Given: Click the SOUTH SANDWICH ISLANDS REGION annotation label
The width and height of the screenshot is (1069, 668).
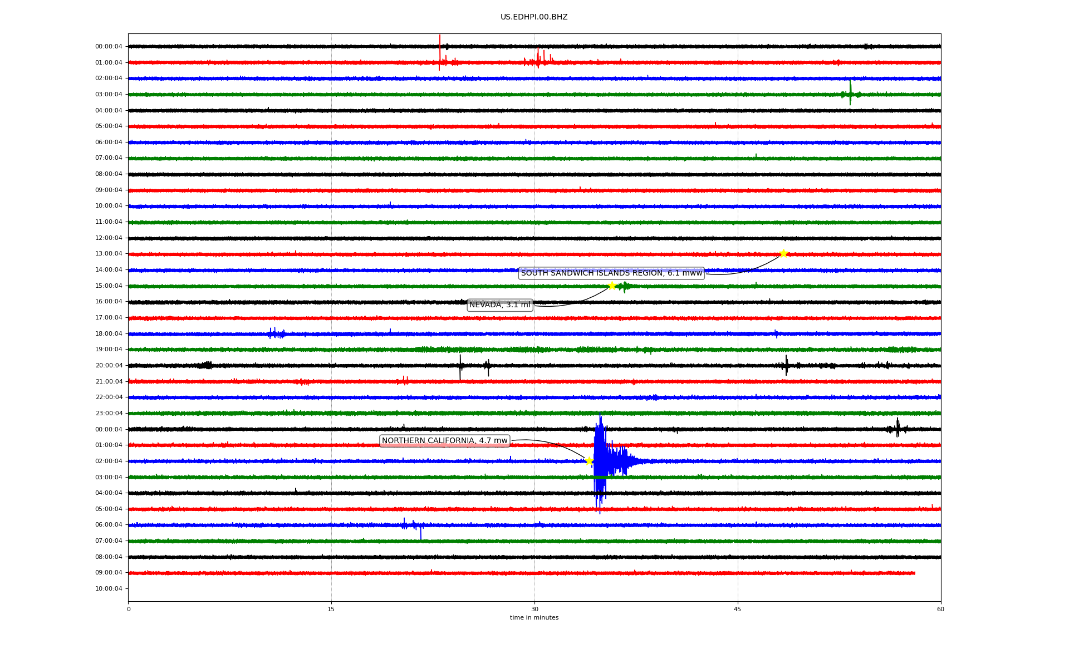Looking at the screenshot, I should click(611, 273).
